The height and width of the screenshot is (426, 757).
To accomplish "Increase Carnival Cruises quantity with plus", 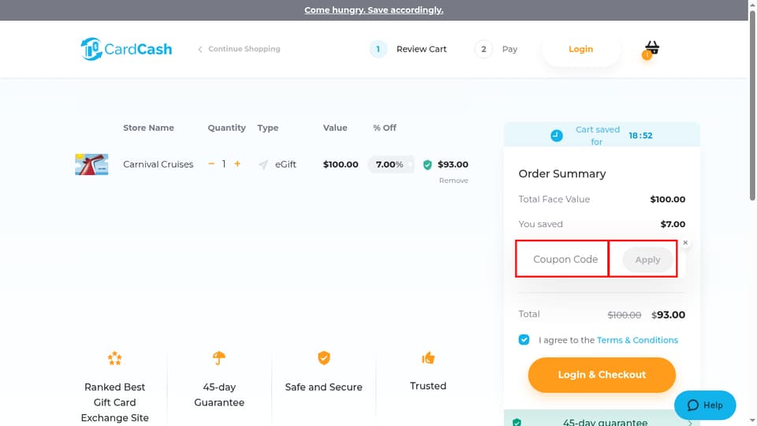I will [237, 164].
